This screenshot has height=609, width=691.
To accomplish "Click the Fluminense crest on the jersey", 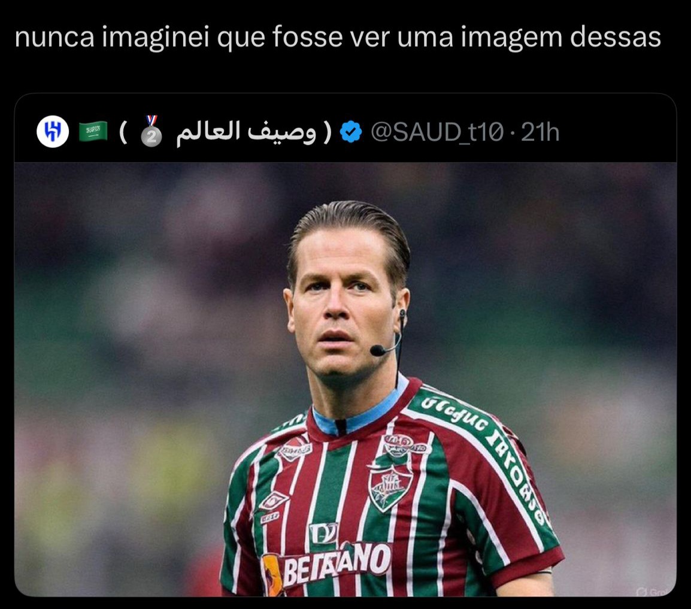I will pos(390,488).
